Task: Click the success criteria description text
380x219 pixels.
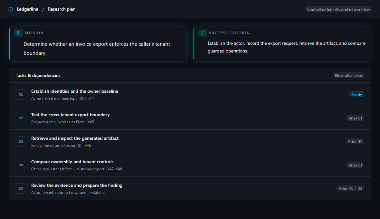Action: (x=287, y=47)
